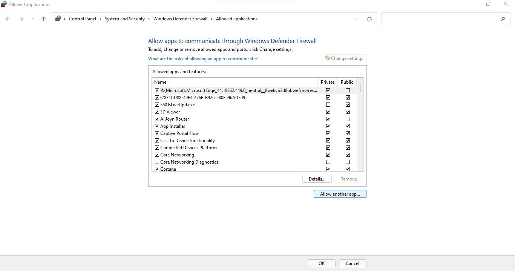Open the address bar dropdown
The width and height of the screenshot is (515, 271).
pos(355,19)
